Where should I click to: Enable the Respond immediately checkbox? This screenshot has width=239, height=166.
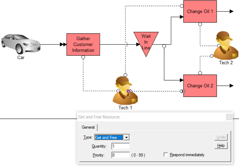coord(166,154)
